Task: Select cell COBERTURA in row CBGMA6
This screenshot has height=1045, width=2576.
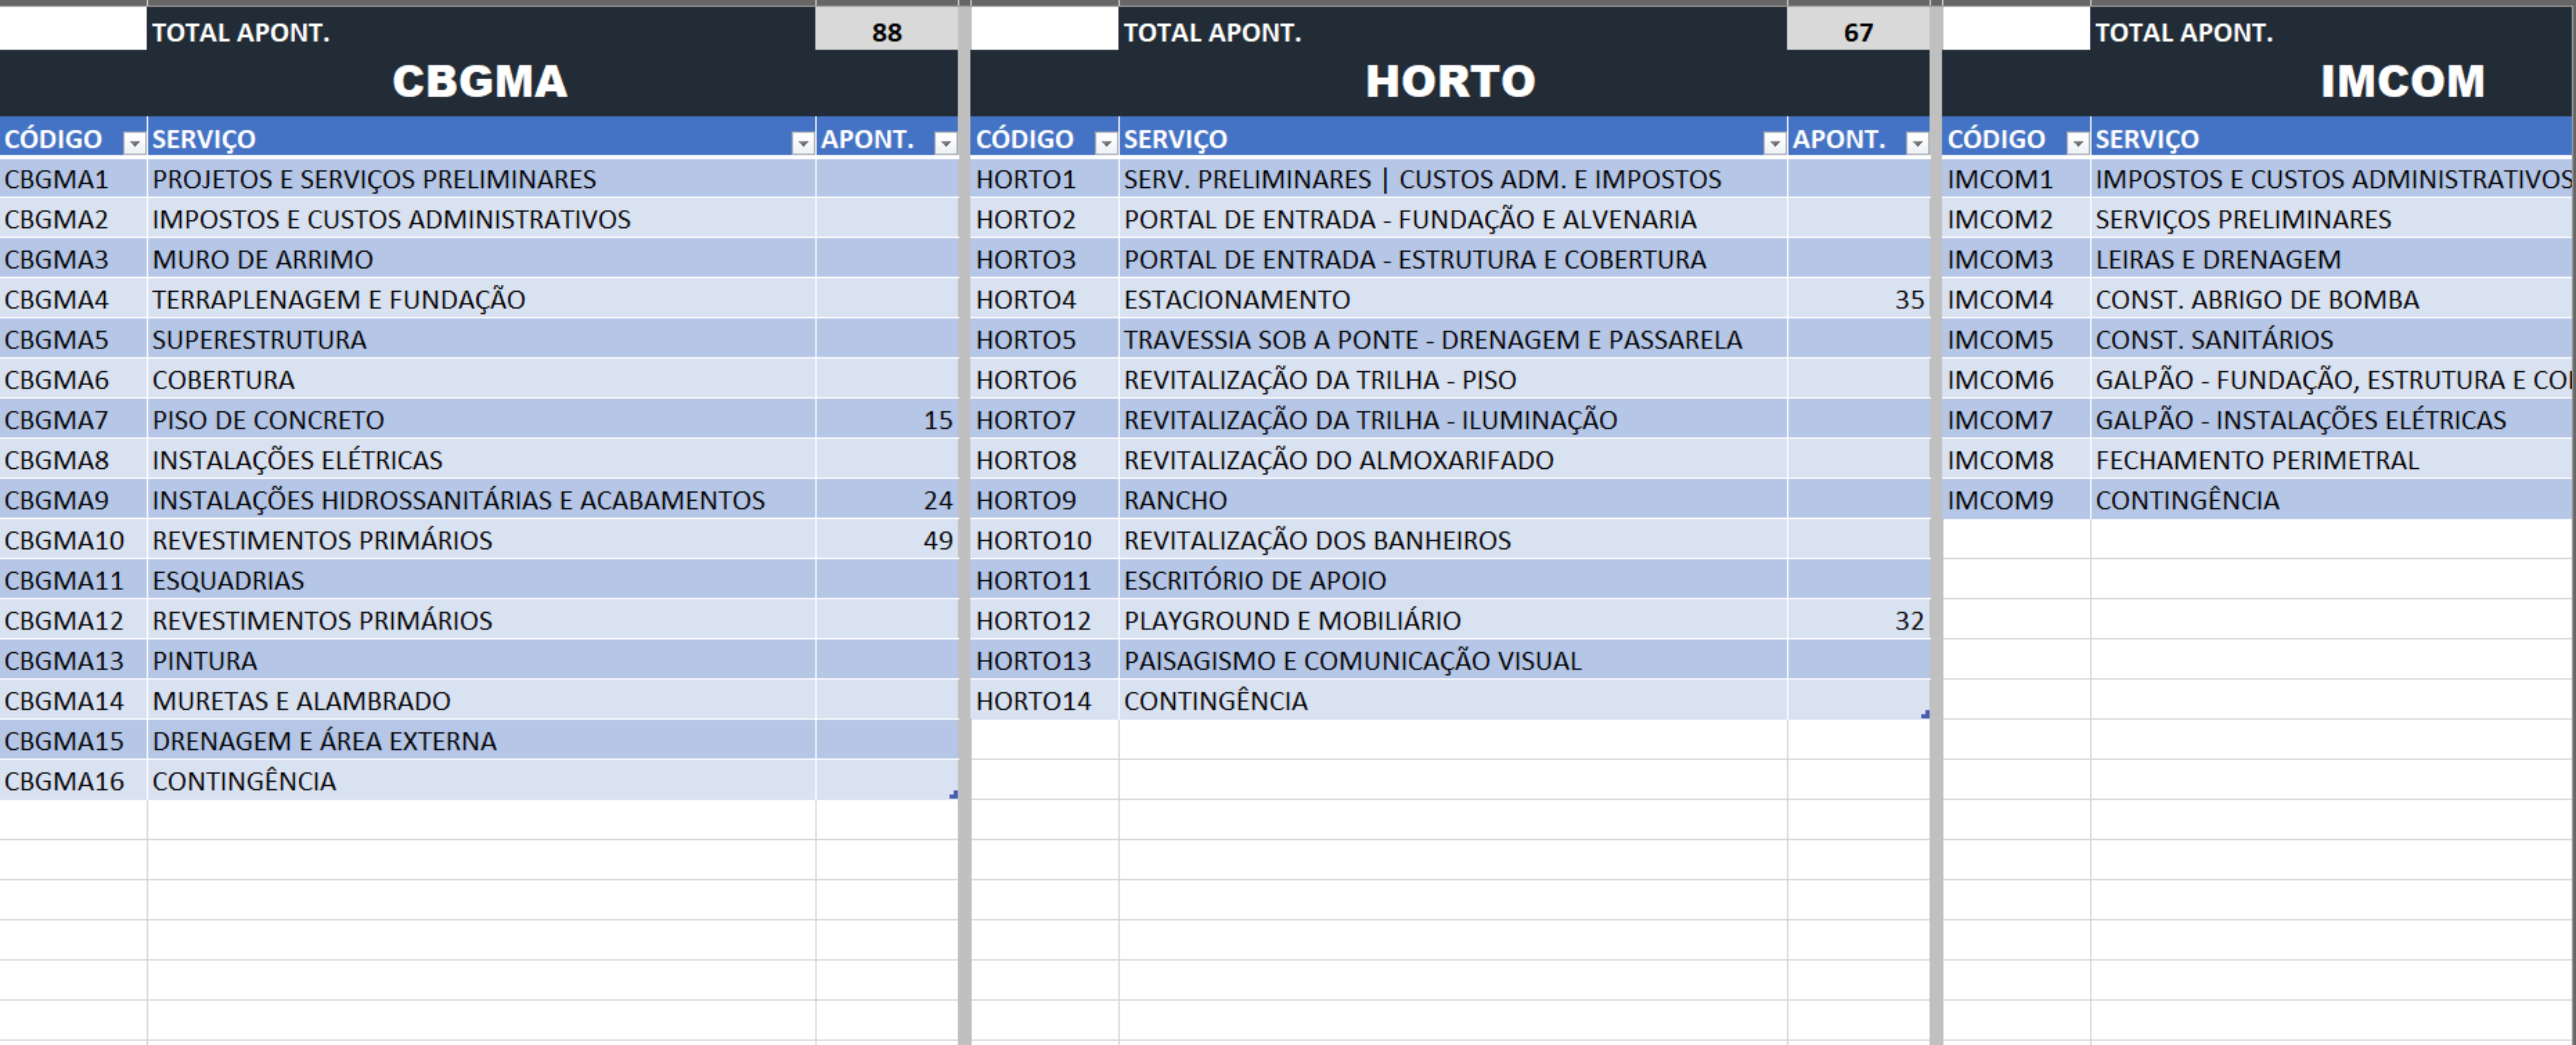Action: tap(481, 380)
